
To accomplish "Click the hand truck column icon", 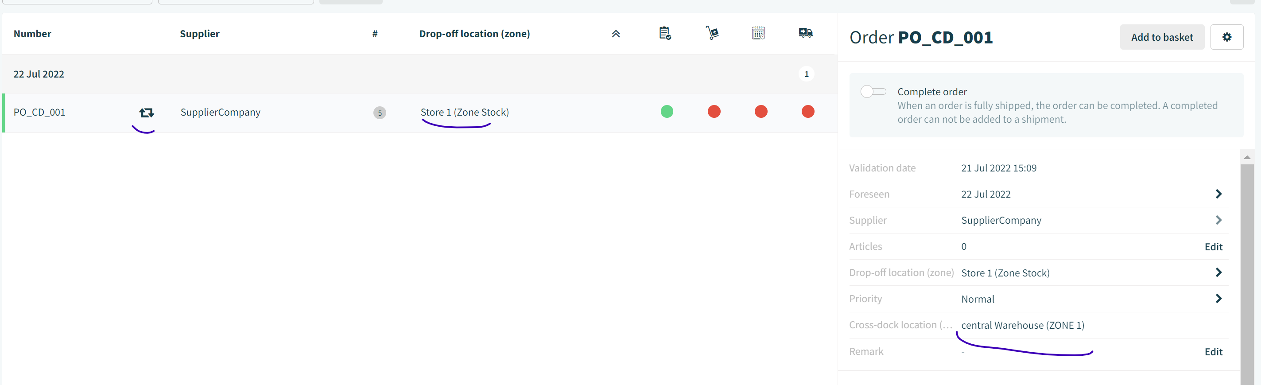I will 712,33.
